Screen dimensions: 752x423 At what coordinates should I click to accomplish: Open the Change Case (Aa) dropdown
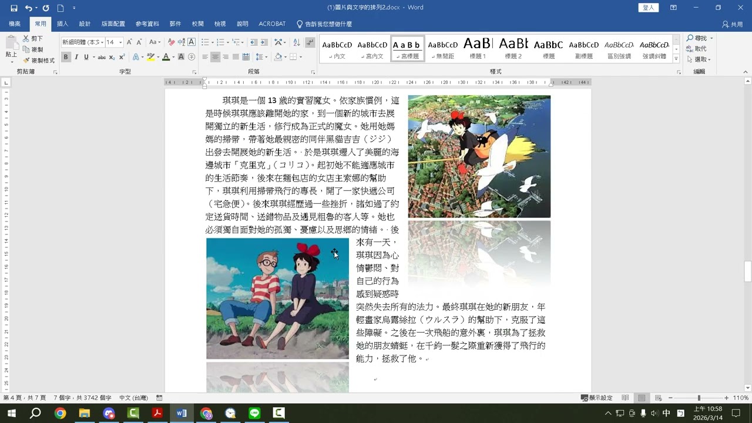[155, 42]
